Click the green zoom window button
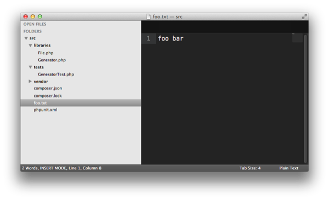 click(40, 16)
